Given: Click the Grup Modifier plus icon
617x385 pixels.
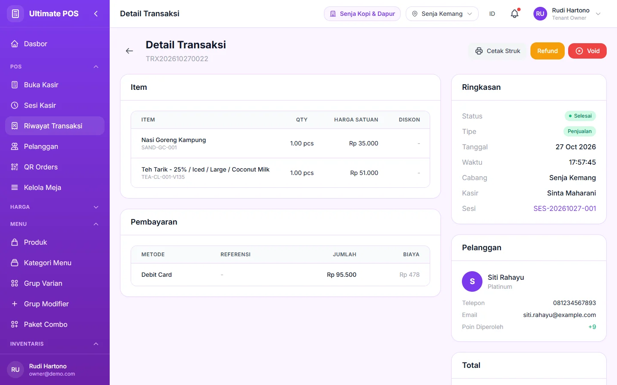Looking at the screenshot, I should pyautogui.click(x=15, y=304).
